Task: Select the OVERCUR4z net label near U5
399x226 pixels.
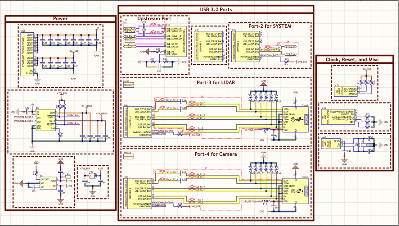Action: point(73,115)
